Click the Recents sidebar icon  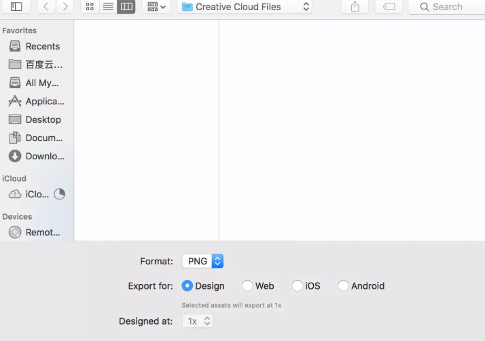(x=15, y=46)
